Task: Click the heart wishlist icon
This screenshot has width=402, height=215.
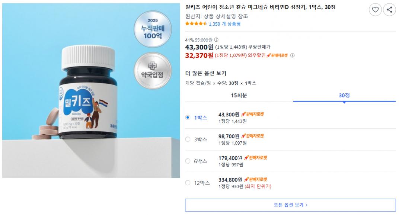Action: [x=375, y=10]
